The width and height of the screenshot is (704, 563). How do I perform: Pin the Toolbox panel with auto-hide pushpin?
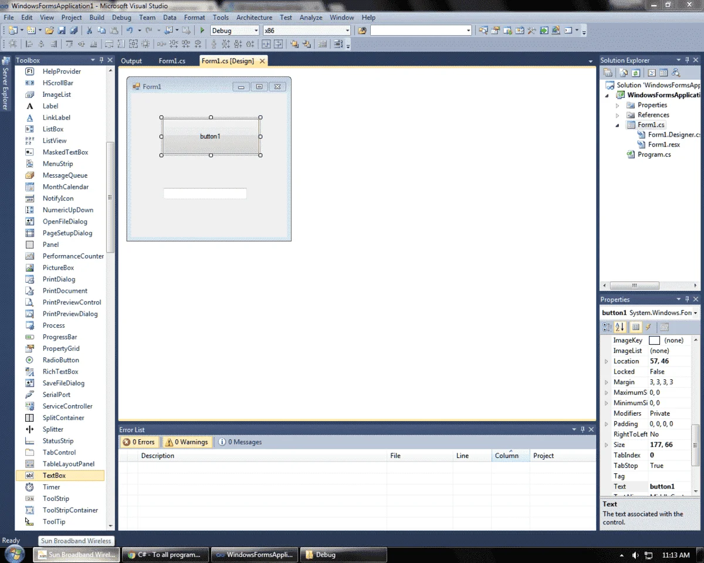[x=101, y=60]
